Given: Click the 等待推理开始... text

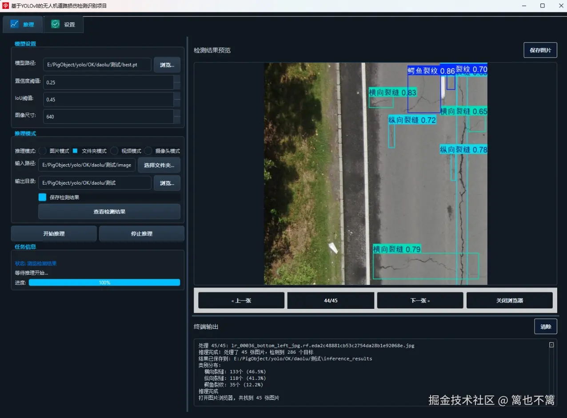Looking at the screenshot, I should tap(32, 273).
